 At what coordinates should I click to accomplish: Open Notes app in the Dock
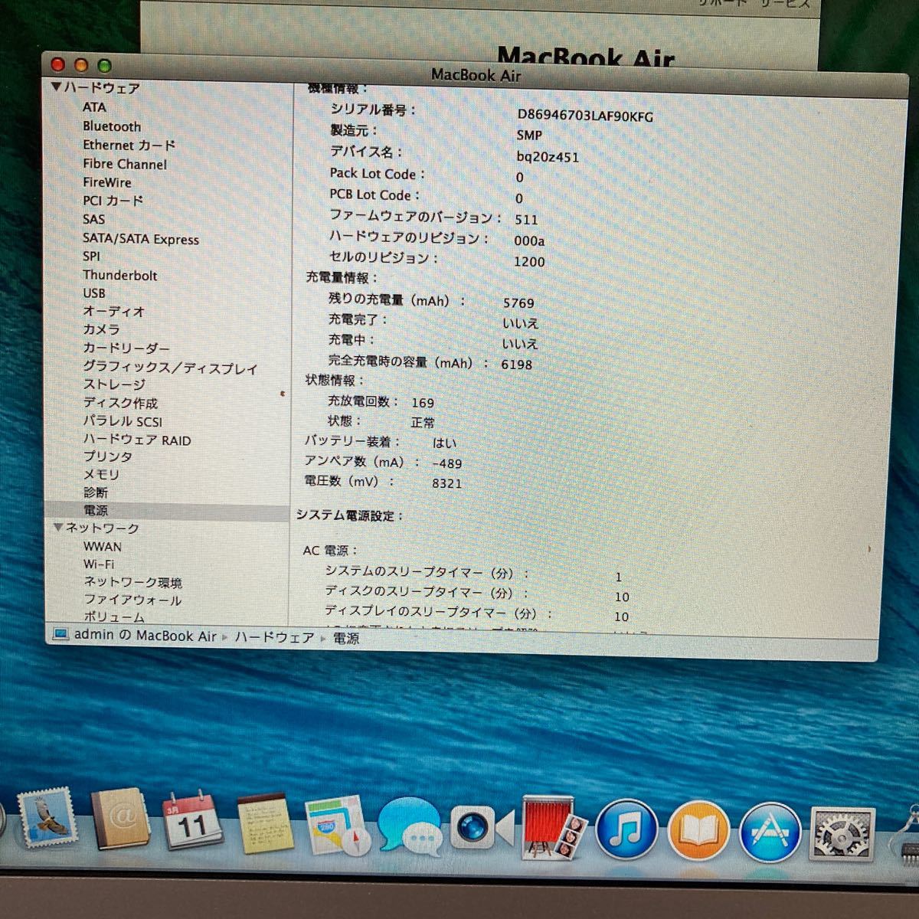tap(265, 823)
